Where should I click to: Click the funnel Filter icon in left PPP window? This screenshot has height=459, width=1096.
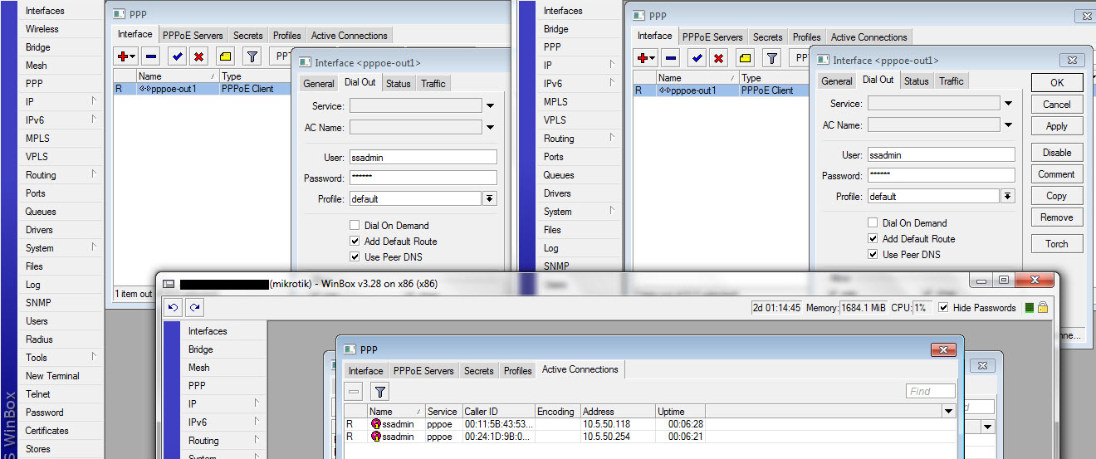point(252,56)
